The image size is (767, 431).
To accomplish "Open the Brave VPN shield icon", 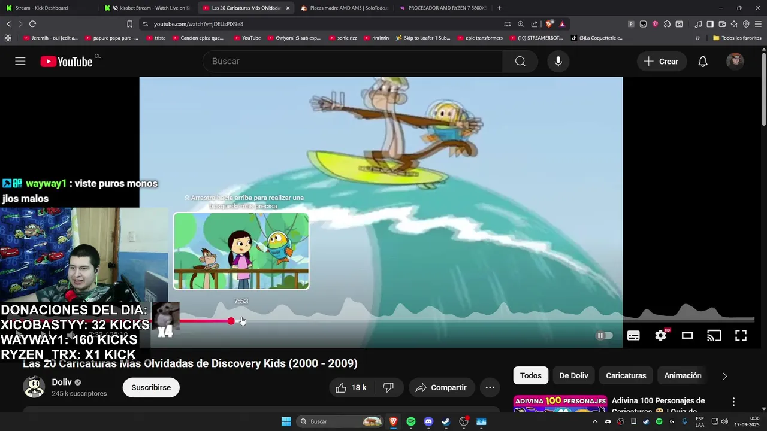I will (x=746, y=24).
